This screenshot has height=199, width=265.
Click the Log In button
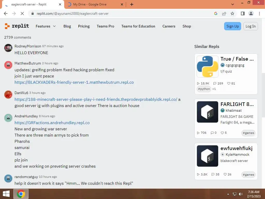pyautogui.click(x=251, y=26)
